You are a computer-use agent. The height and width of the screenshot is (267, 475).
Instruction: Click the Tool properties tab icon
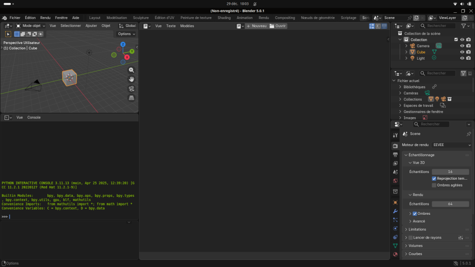[x=395, y=135]
